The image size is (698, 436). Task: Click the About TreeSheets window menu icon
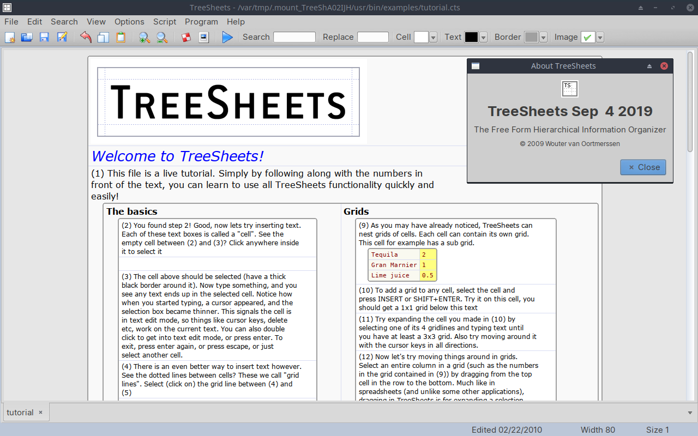476,66
